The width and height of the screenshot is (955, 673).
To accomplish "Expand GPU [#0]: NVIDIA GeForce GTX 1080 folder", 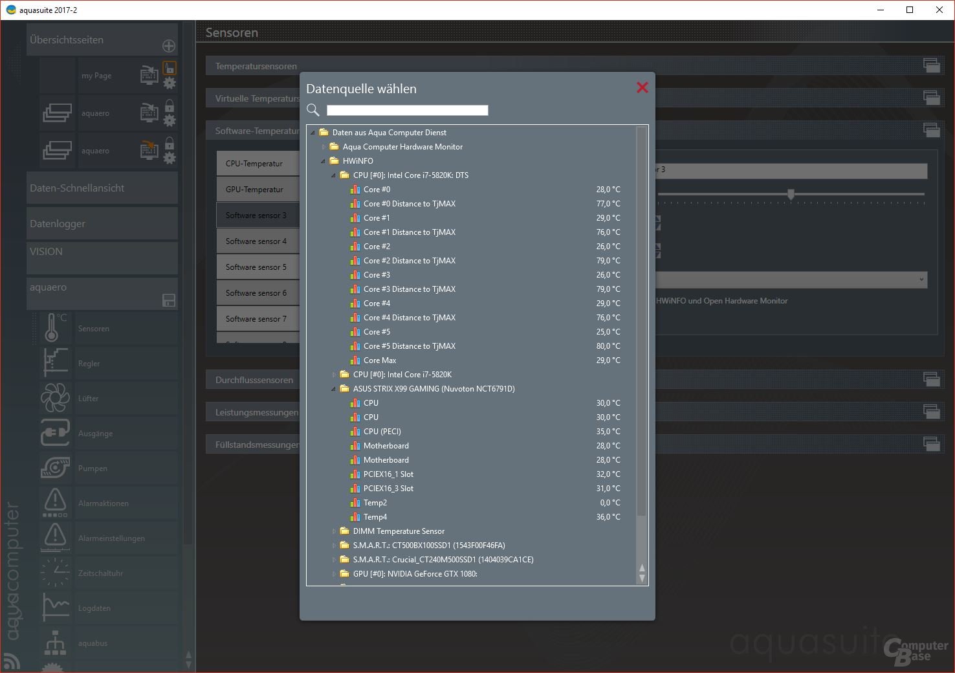I will (x=334, y=574).
